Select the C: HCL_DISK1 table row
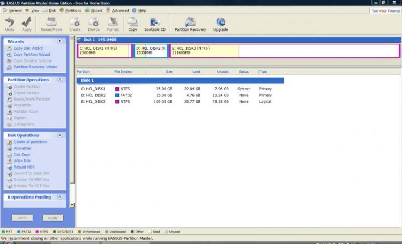 pyautogui.click(x=180, y=89)
